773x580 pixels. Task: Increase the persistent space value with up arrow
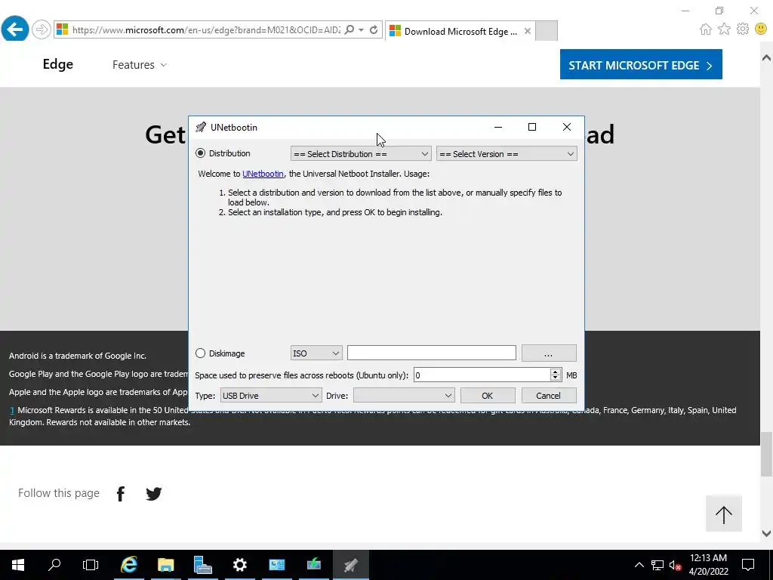(x=556, y=372)
